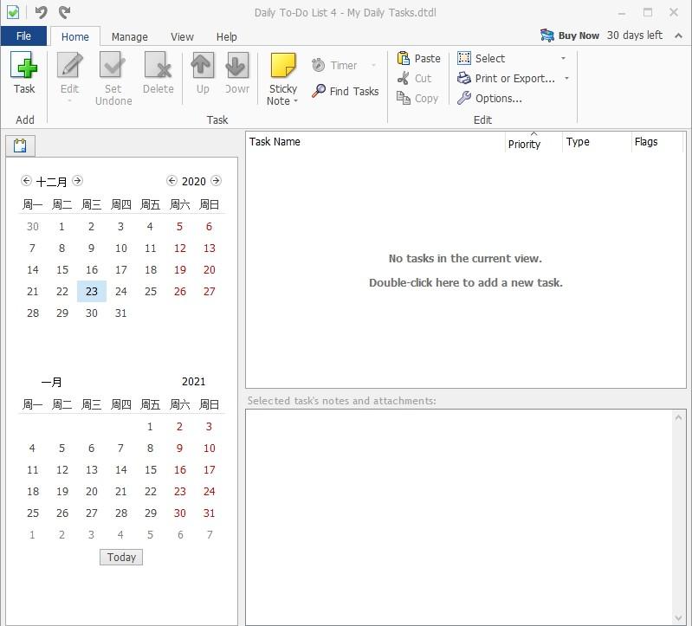Click inside the notes and attachments box
Image resolution: width=692 pixels, height=626 pixels.
[x=459, y=517]
